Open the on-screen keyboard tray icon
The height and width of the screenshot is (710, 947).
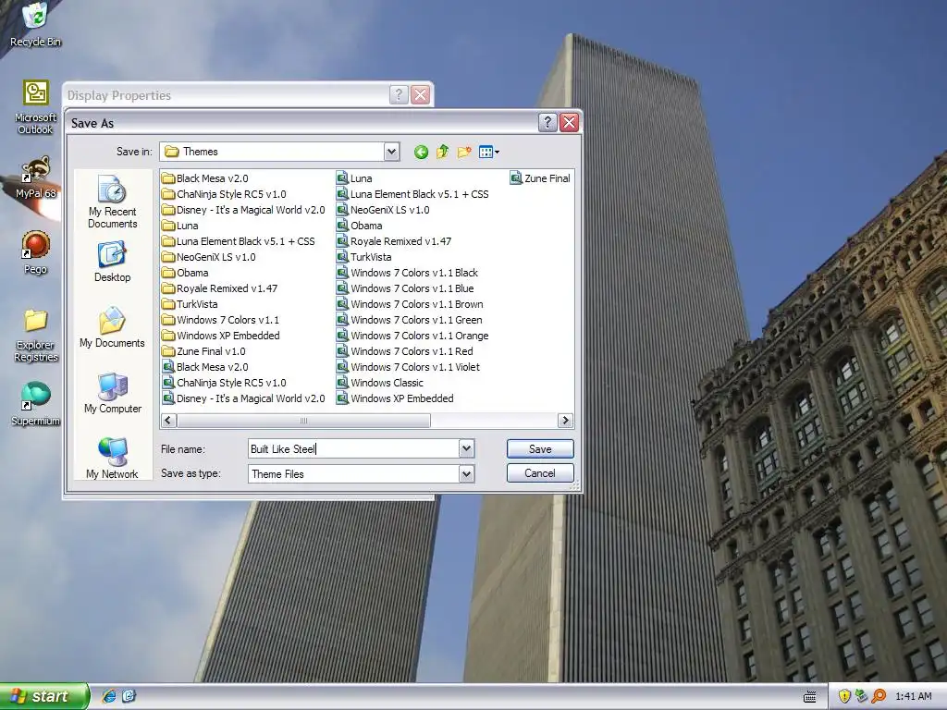click(810, 697)
